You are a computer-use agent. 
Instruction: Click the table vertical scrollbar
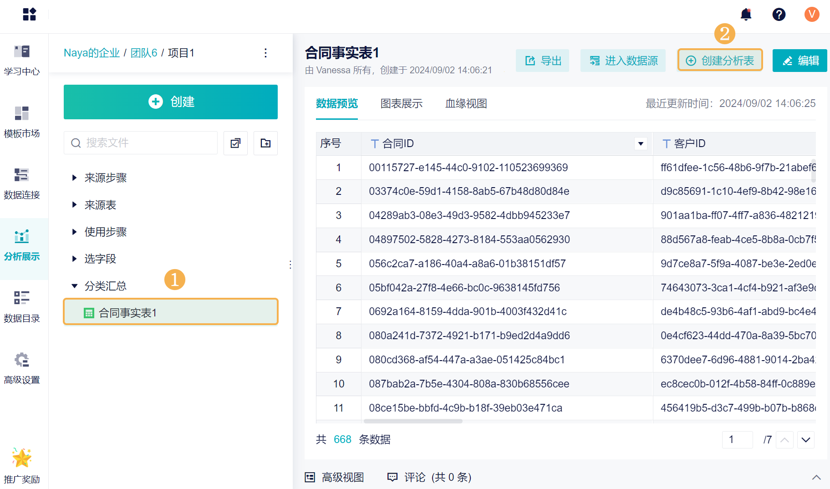tap(814, 170)
